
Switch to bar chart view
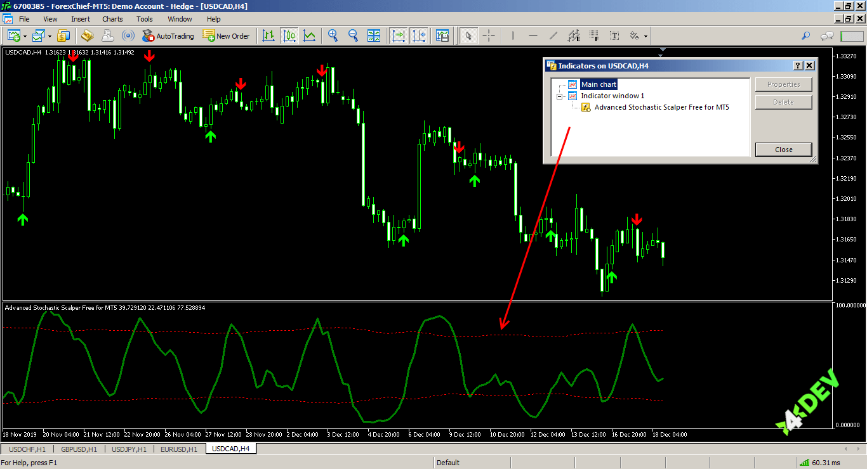269,35
